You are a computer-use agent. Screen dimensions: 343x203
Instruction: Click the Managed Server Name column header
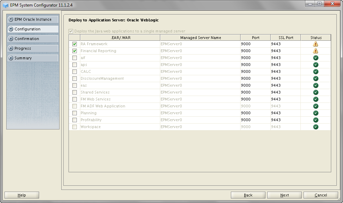pos(200,38)
